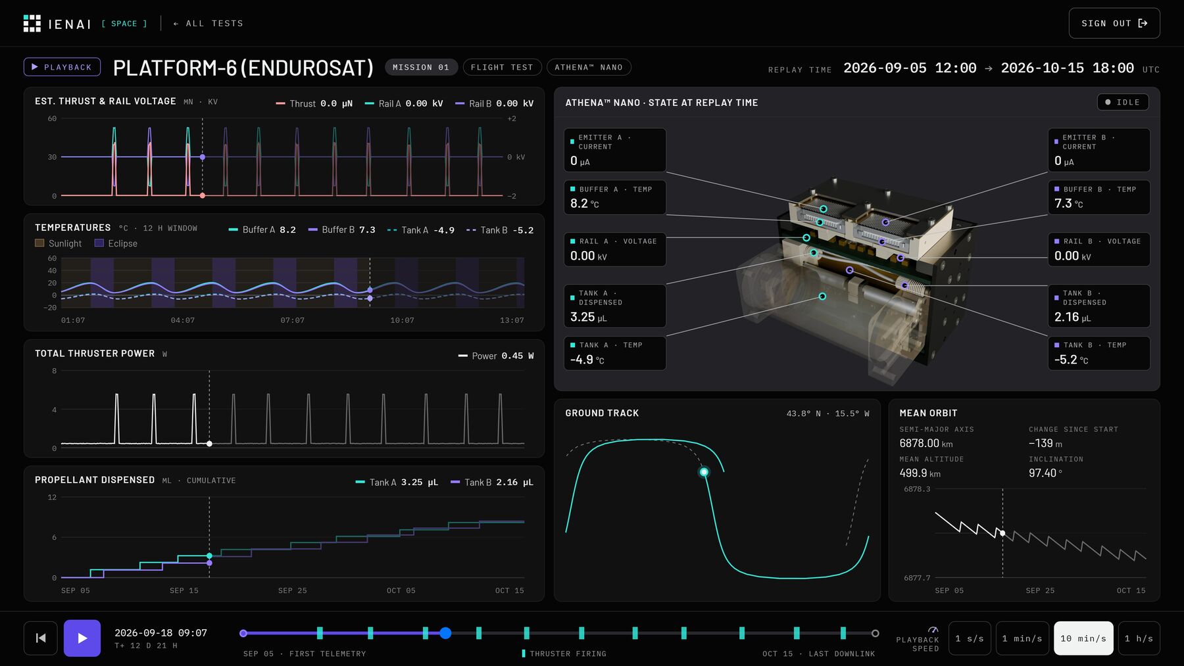The width and height of the screenshot is (1184, 666).
Task: Toggle the Buffer A temperature legend
Action: click(262, 230)
